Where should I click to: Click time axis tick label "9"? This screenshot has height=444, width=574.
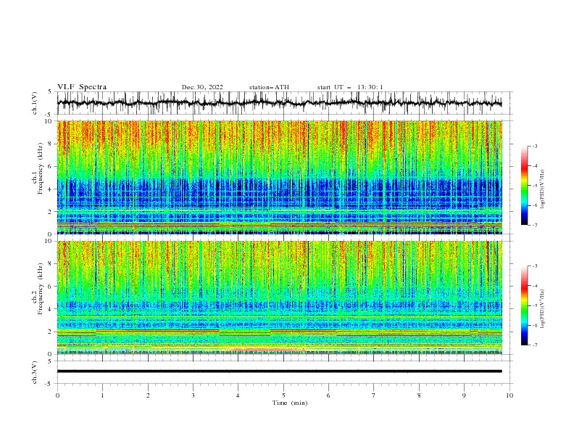464,395
